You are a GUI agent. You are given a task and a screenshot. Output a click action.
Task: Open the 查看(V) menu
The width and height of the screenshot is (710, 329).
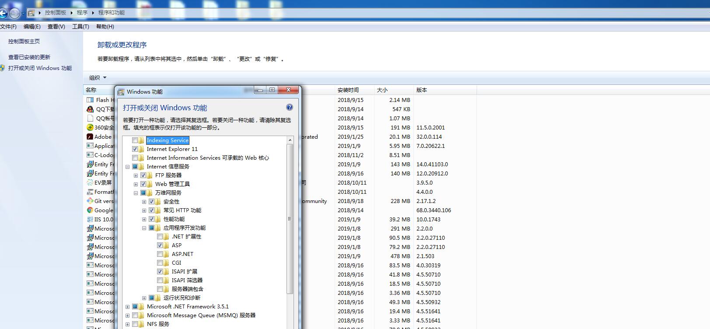click(x=56, y=27)
